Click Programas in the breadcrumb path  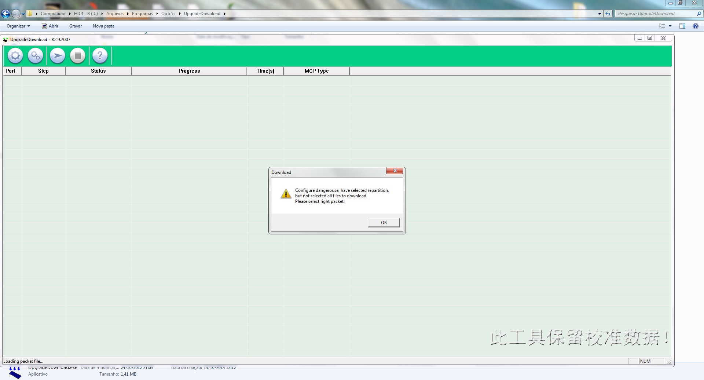point(142,14)
